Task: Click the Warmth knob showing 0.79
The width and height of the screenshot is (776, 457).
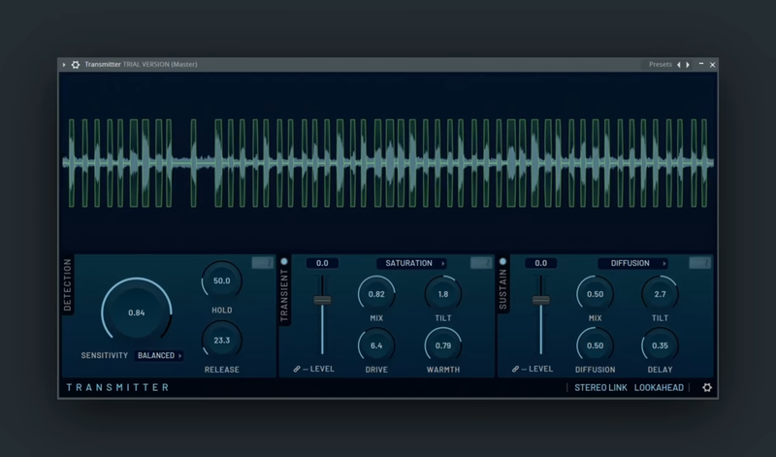Action: (x=443, y=345)
